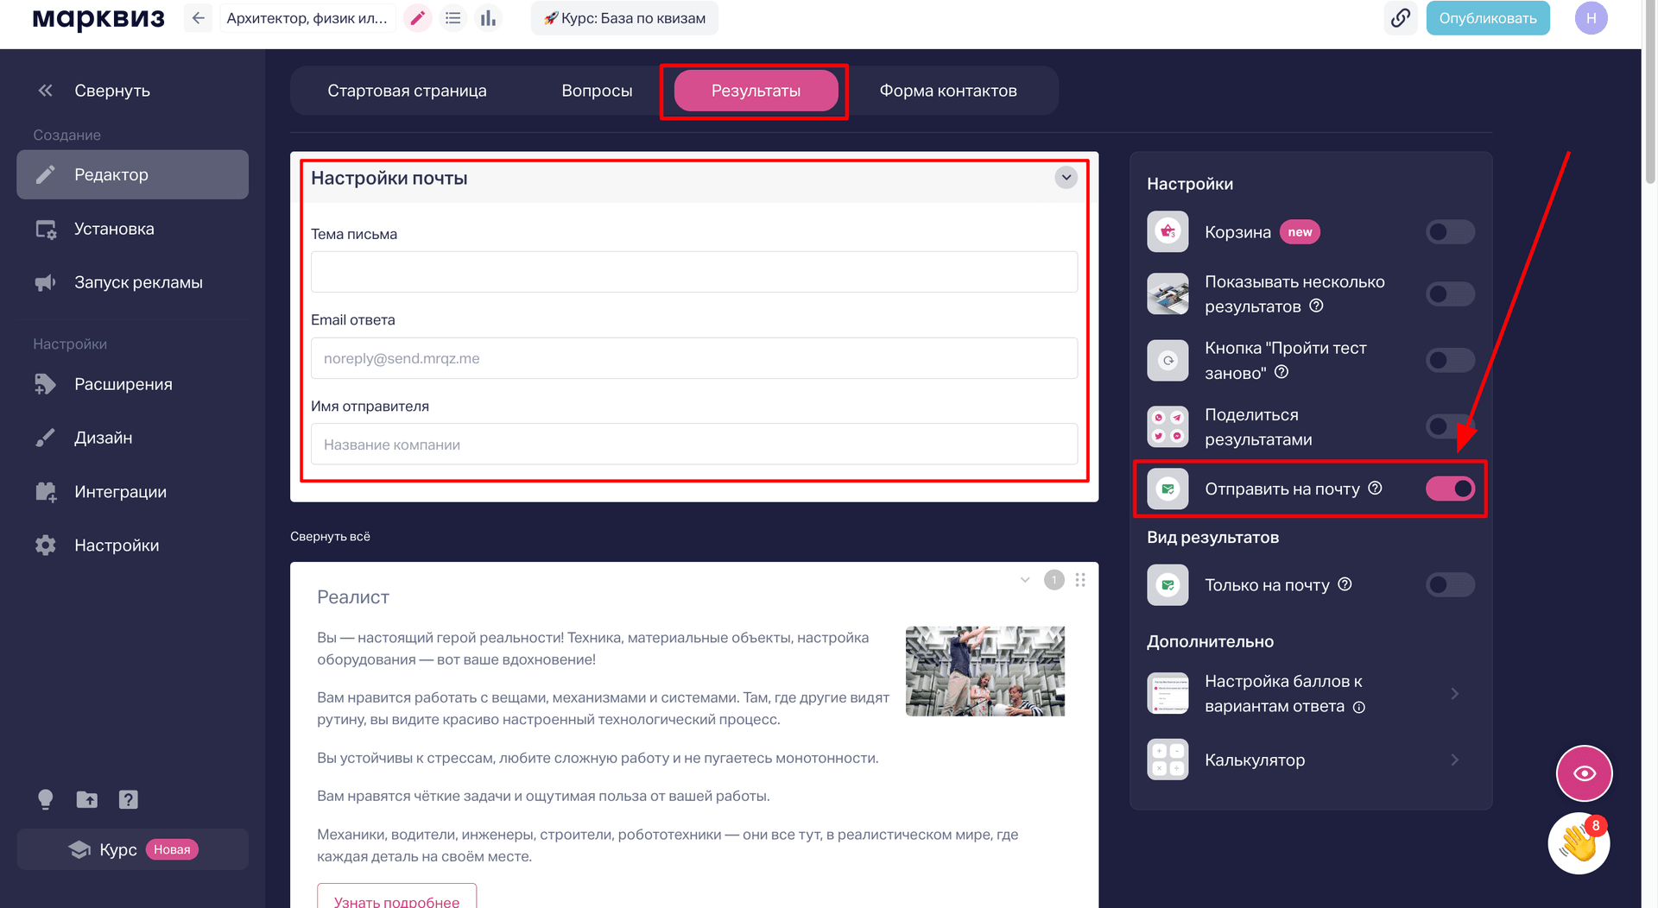Open the question mark help icon
Screen dimensions: 1658x908
(129, 799)
